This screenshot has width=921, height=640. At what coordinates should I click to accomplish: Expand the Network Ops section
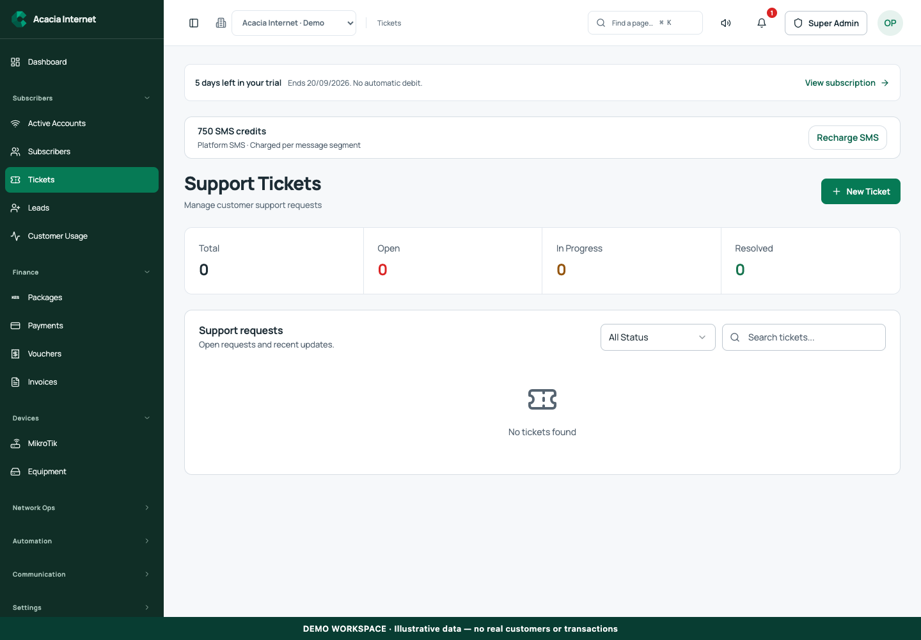coord(82,508)
